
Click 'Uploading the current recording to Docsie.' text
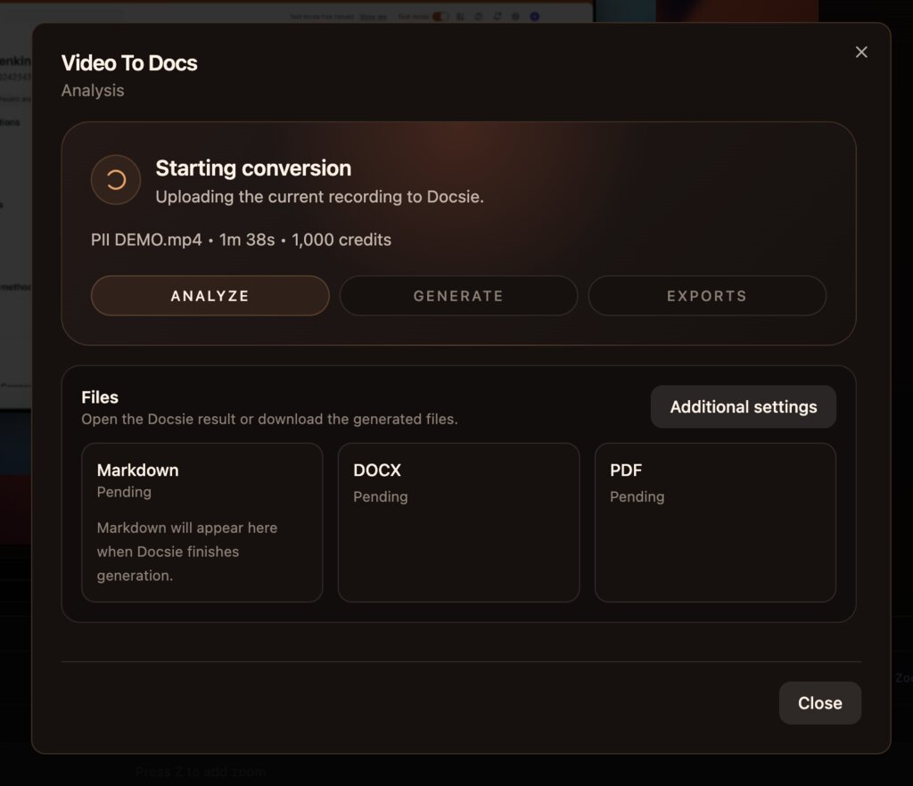tap(320, 197)
